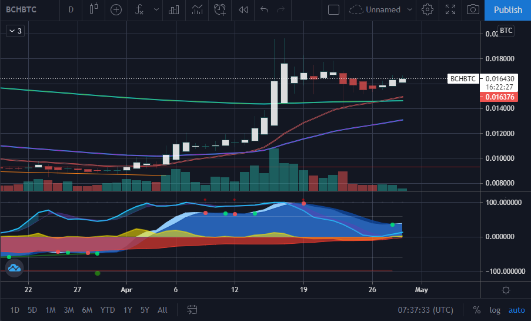This screenshot has width=531, height=321.
Task: Select the 1Y time range
Action: tap(128, 310)
